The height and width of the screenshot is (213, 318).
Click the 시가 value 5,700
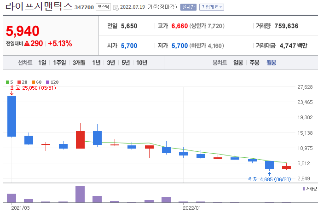129,46
